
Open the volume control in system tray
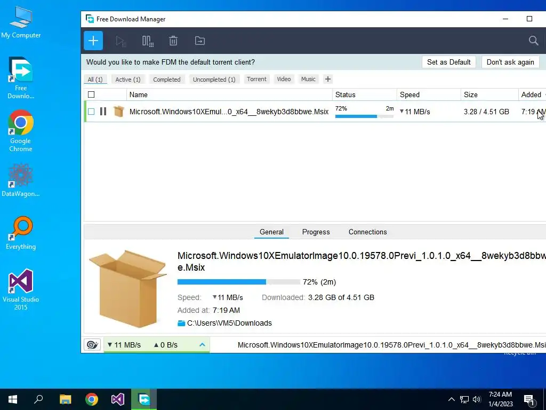[477, 399]
